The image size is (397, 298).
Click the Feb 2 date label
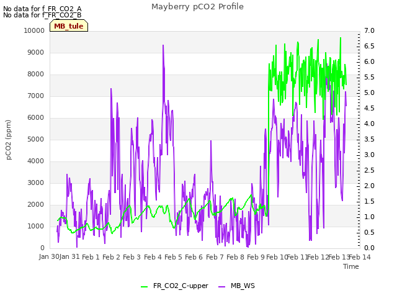pyautogui.click(x=111, y=257)
